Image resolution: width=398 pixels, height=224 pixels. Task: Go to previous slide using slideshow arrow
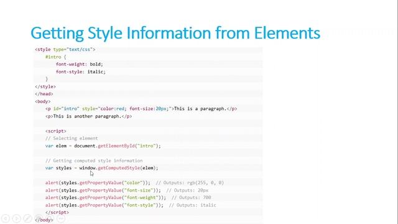[x=5, y=218]
